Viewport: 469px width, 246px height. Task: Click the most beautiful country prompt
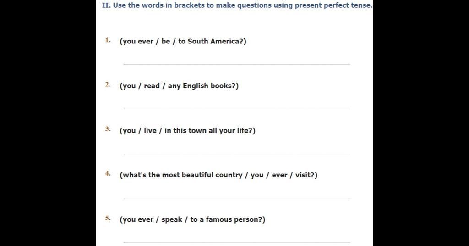[218, 175]
